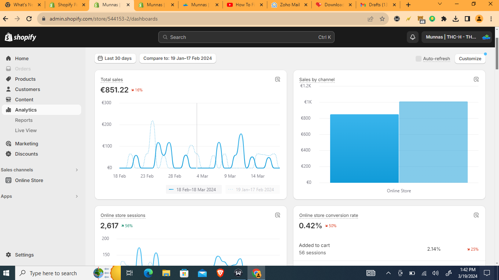Screen dimensions: 499x280
Task: Click the Shopify admin search field
Action: [246, 37]
